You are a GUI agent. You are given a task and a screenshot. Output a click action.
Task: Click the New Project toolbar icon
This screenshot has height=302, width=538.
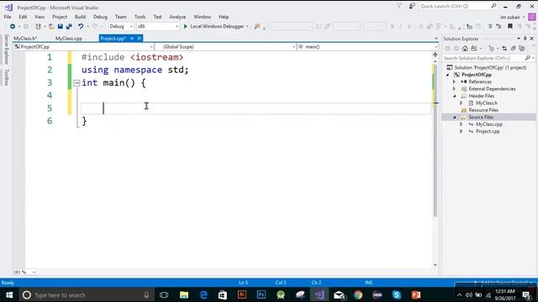(38, 26)
